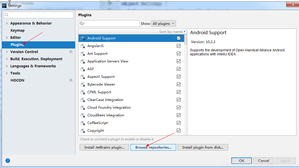Disable the Bytecode Viewer plugin

[x=178, y=84]
